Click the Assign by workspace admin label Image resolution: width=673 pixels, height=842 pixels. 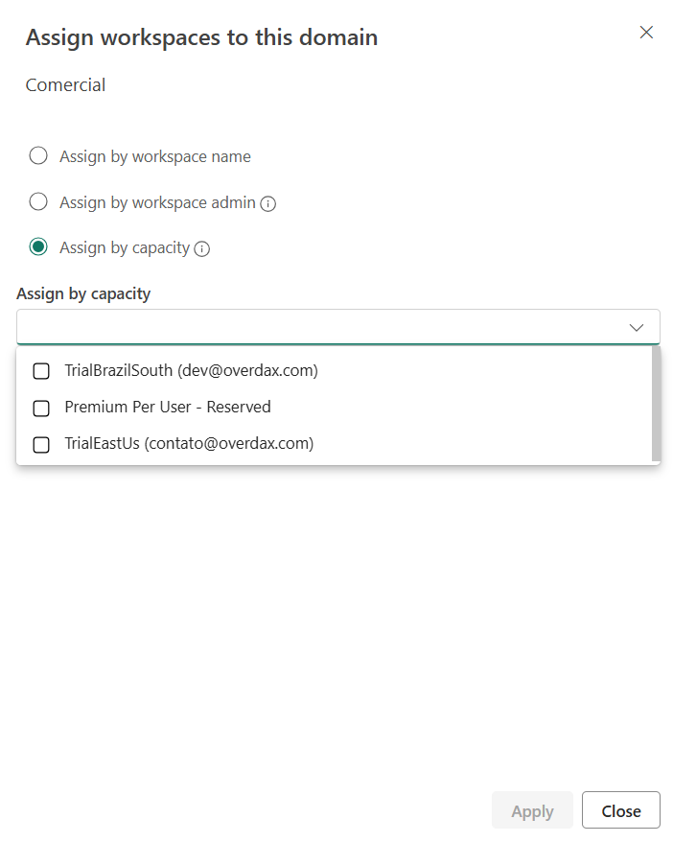(x=157, y=202)
